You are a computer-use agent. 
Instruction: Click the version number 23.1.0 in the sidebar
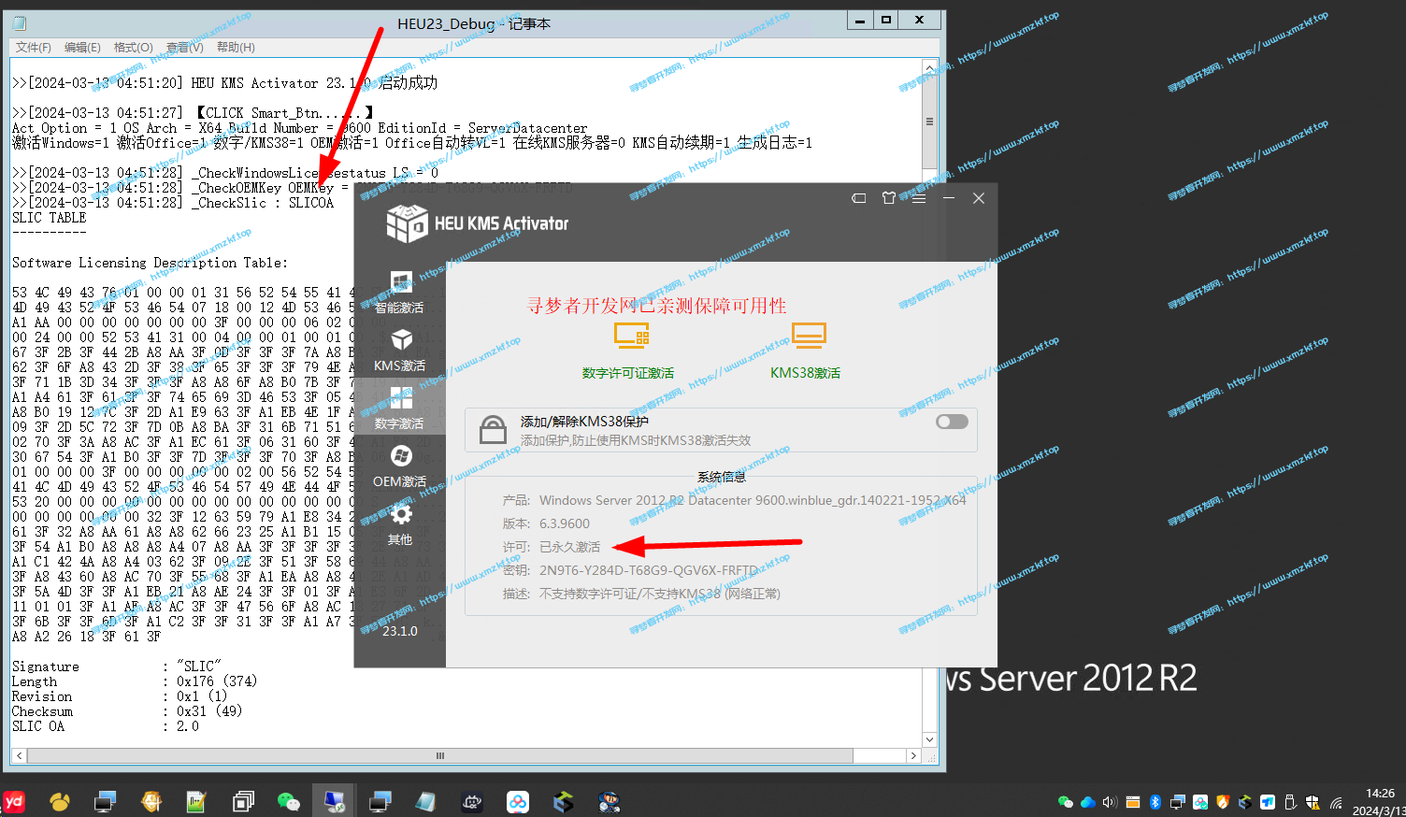pyautogui.click(x=400, y=631)
